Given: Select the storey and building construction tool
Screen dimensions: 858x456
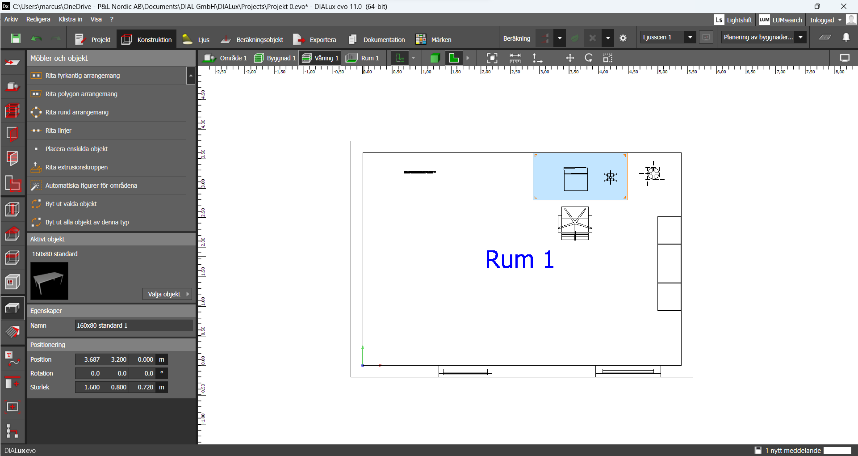Looking at the screenshot, I should click(13, 110).
